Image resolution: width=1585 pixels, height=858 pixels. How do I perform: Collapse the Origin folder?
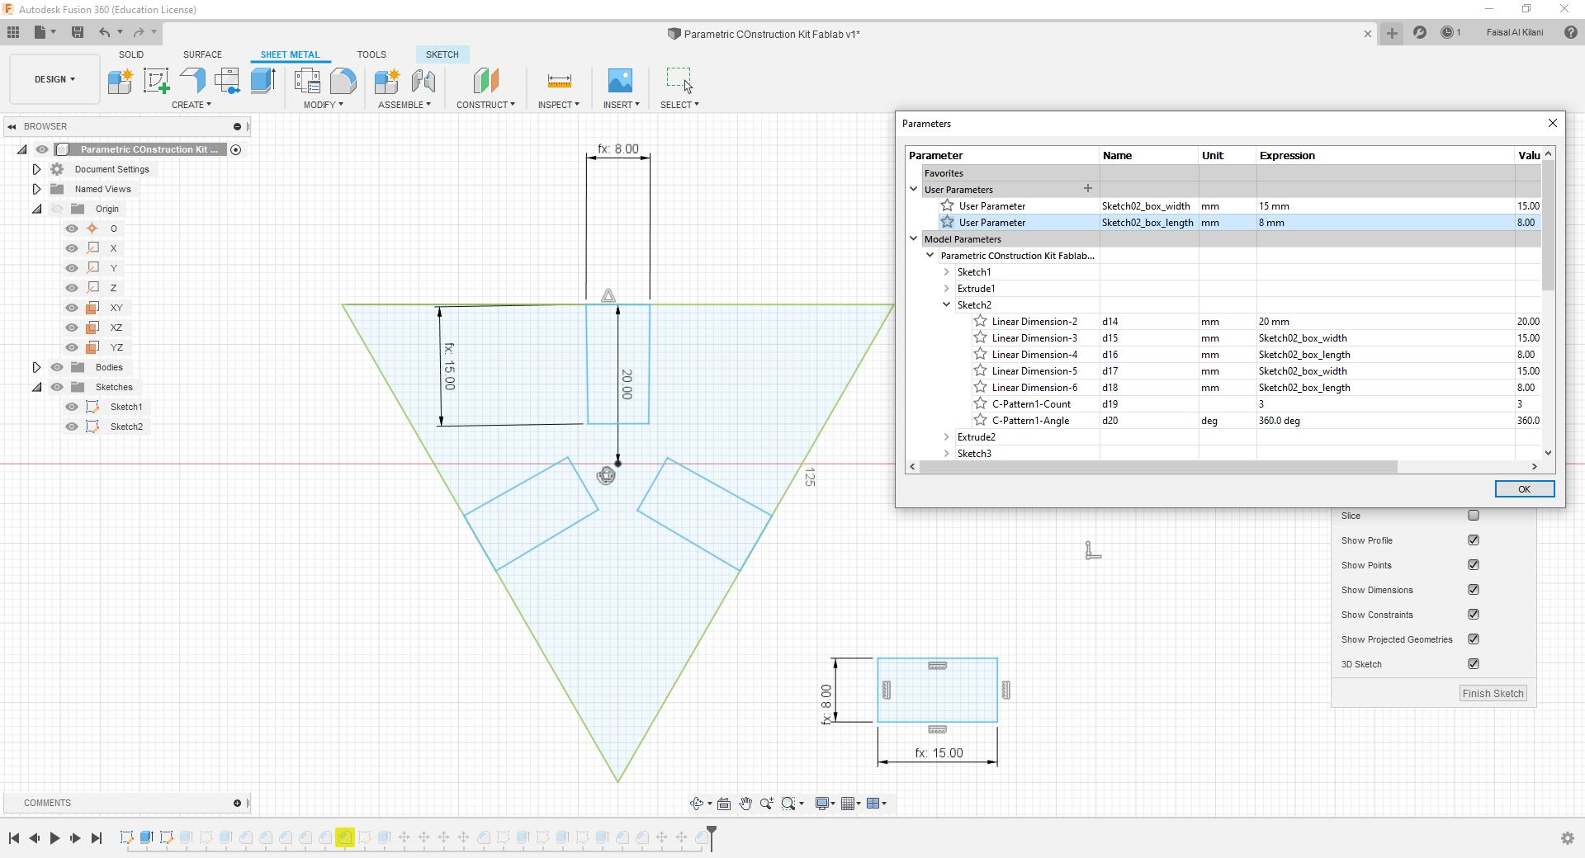pyautogui.click(x=36, y=209)
